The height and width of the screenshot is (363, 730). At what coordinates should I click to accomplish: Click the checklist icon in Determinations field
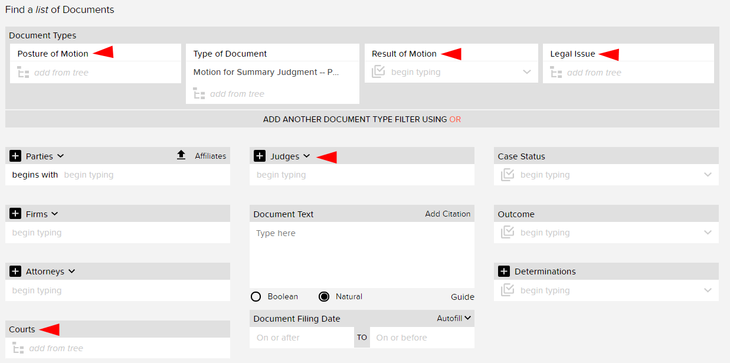[x=508, y=290]
